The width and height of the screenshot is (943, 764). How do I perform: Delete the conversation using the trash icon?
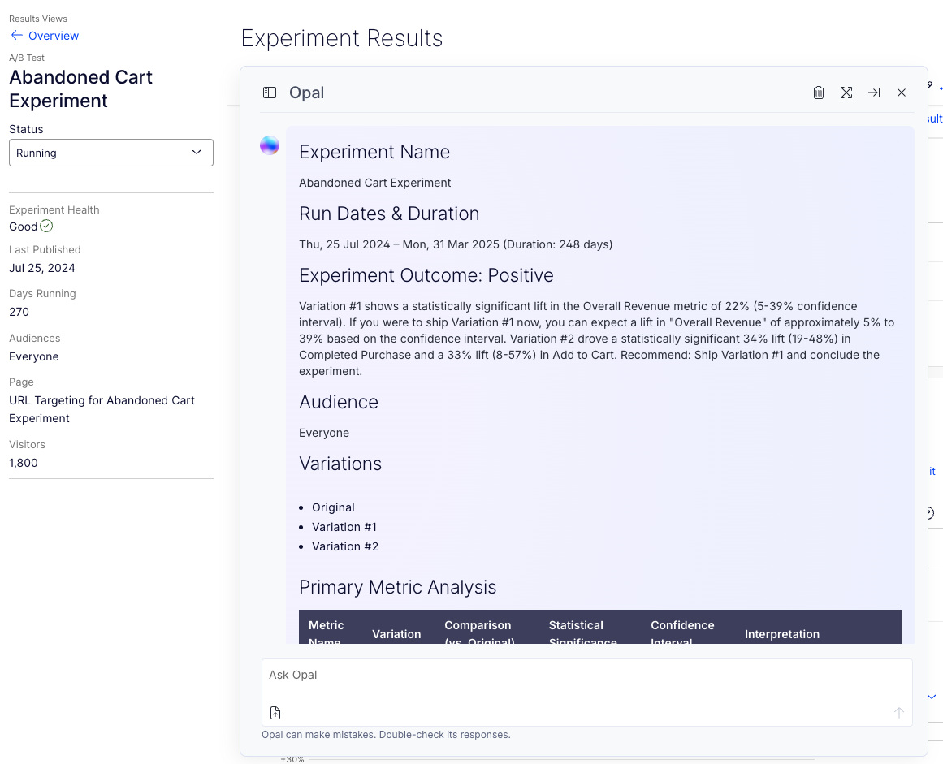click(818, 93)
